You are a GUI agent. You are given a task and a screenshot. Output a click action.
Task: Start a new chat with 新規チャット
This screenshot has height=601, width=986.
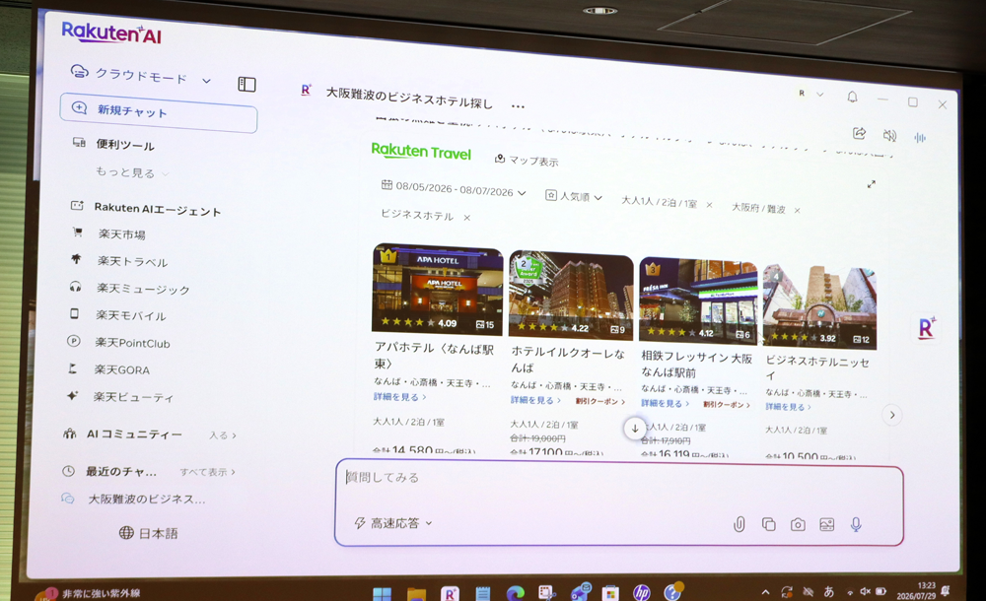point(159,112)
